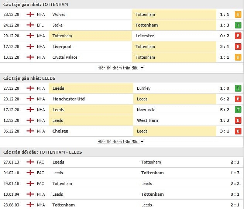
Task: Click the 27.01.13 FAC head-to-head row
Action: point(122,162)
